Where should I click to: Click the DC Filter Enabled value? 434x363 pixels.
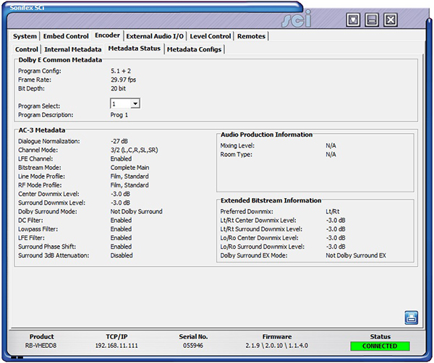(x=121, y=221)
